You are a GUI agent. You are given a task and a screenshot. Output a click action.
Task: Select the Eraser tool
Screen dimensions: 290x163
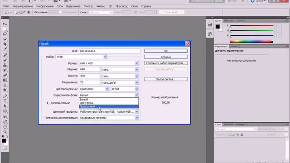5,75
